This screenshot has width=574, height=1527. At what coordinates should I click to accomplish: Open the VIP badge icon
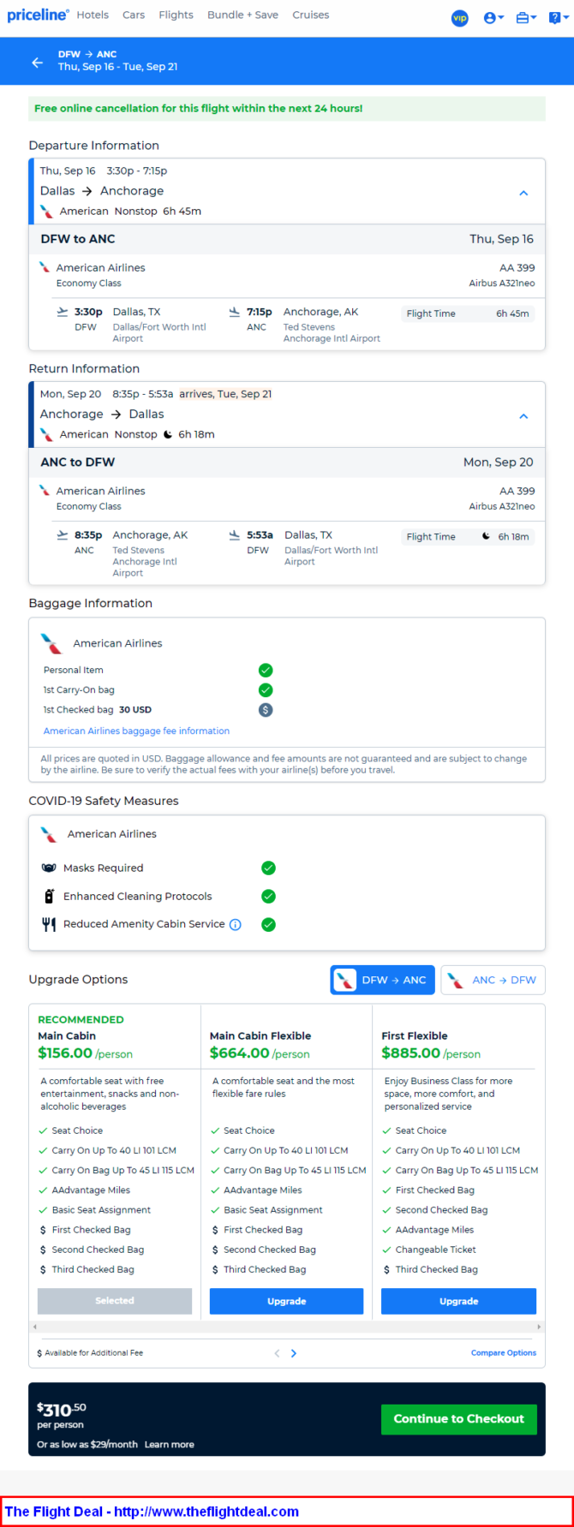(x=460, y=17)
